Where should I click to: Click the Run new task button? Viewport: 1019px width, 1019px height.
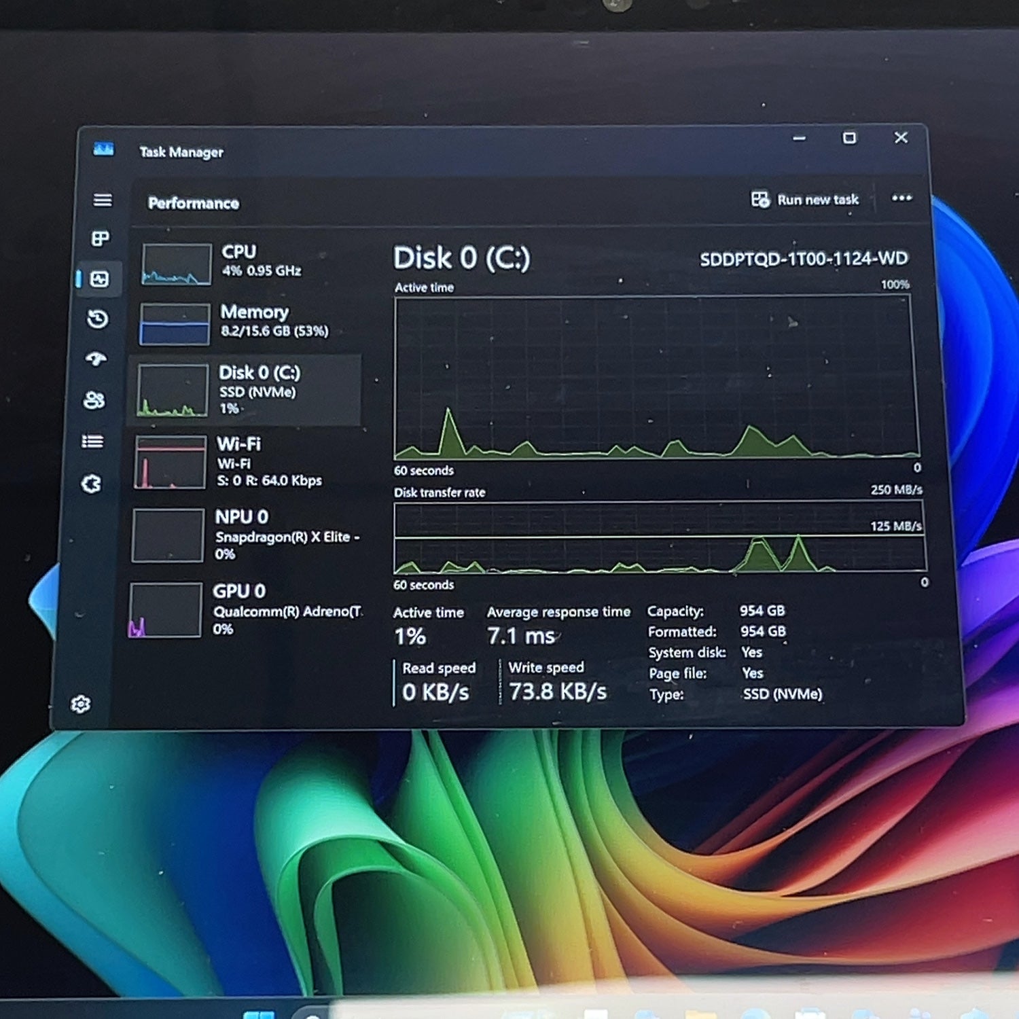pyautogui.click(x=805, y=199)
